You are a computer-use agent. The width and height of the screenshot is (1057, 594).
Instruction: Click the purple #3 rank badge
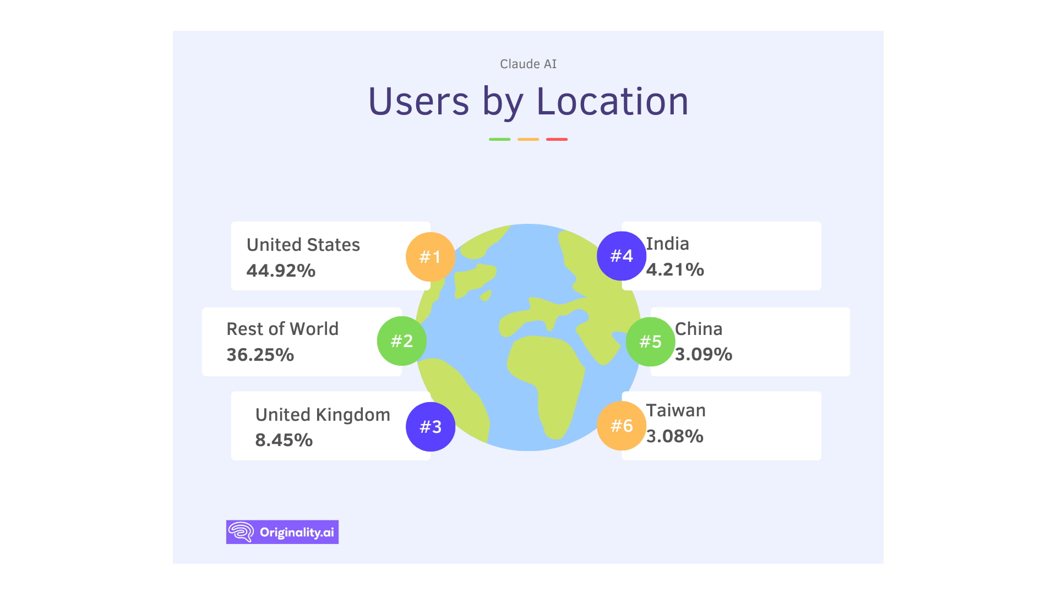430,426
